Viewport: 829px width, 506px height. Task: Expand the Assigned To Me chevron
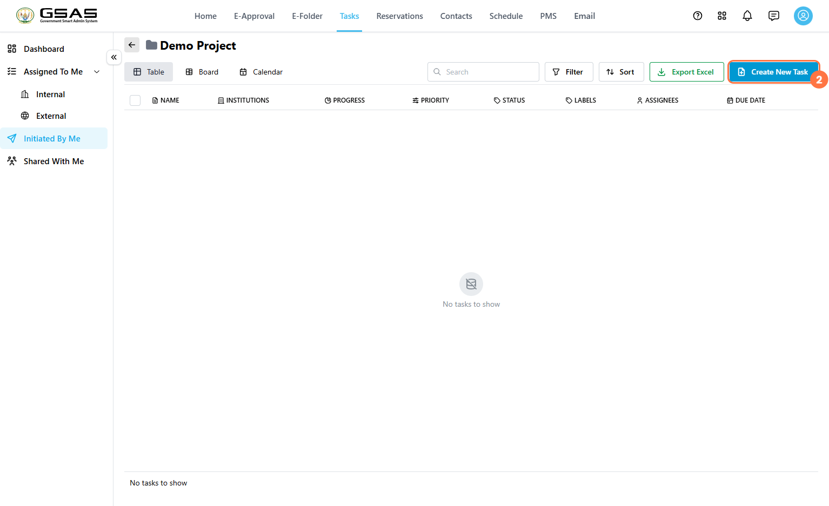[97, 72]
